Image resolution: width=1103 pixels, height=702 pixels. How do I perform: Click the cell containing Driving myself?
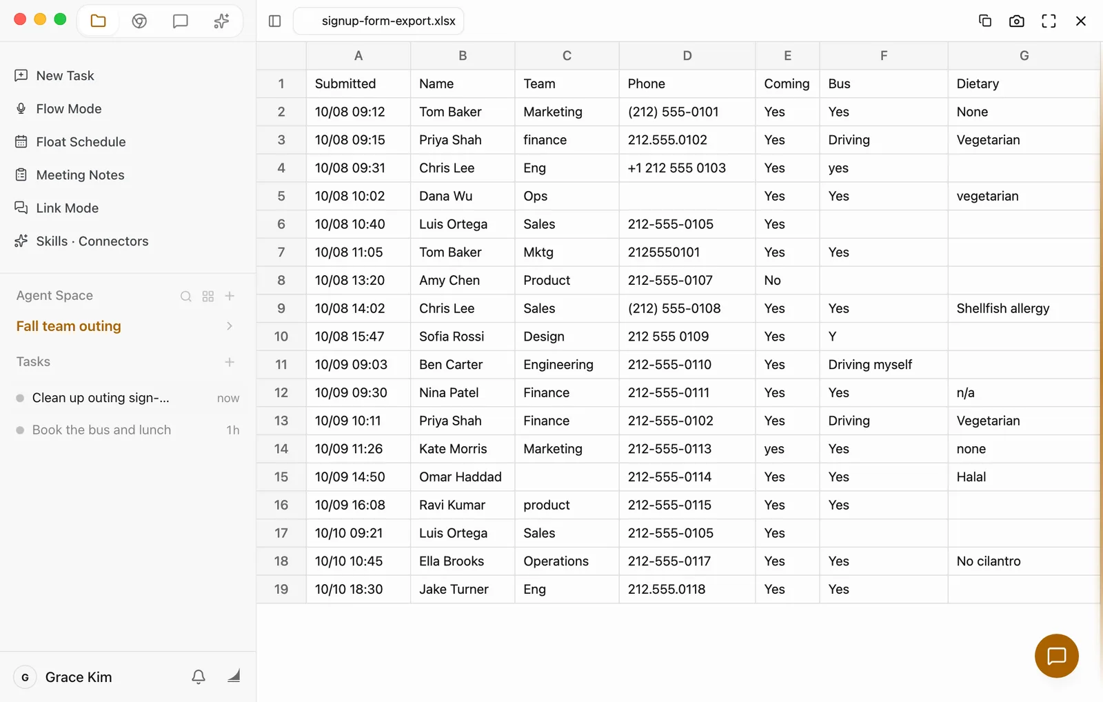884,364
